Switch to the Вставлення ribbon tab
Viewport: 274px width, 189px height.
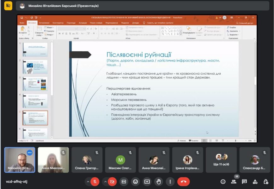tap(44, 23)
